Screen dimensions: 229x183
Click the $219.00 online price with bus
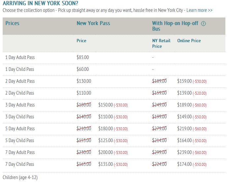(x=184, y=129)
